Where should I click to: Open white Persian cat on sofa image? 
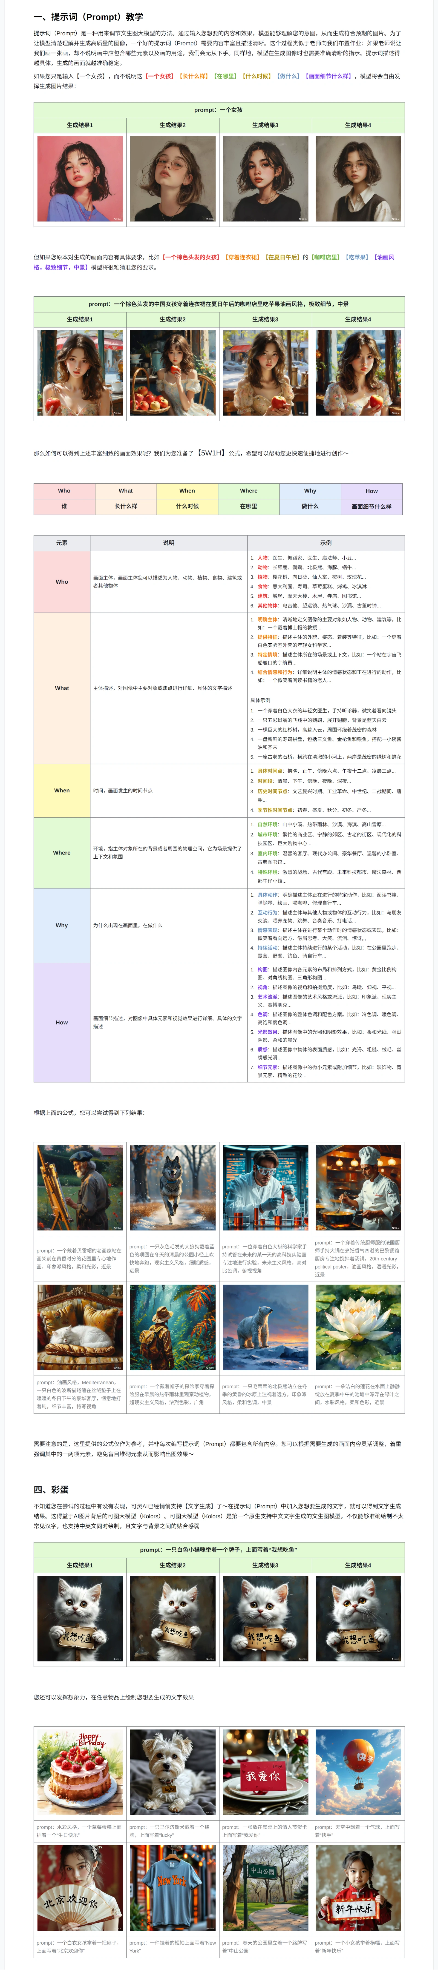pyautogui.click(x=80, y=1328)
